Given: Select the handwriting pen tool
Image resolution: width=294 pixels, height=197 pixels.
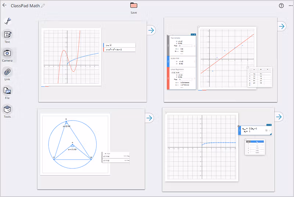Looking at the screenshot, I should click(7, 21).
